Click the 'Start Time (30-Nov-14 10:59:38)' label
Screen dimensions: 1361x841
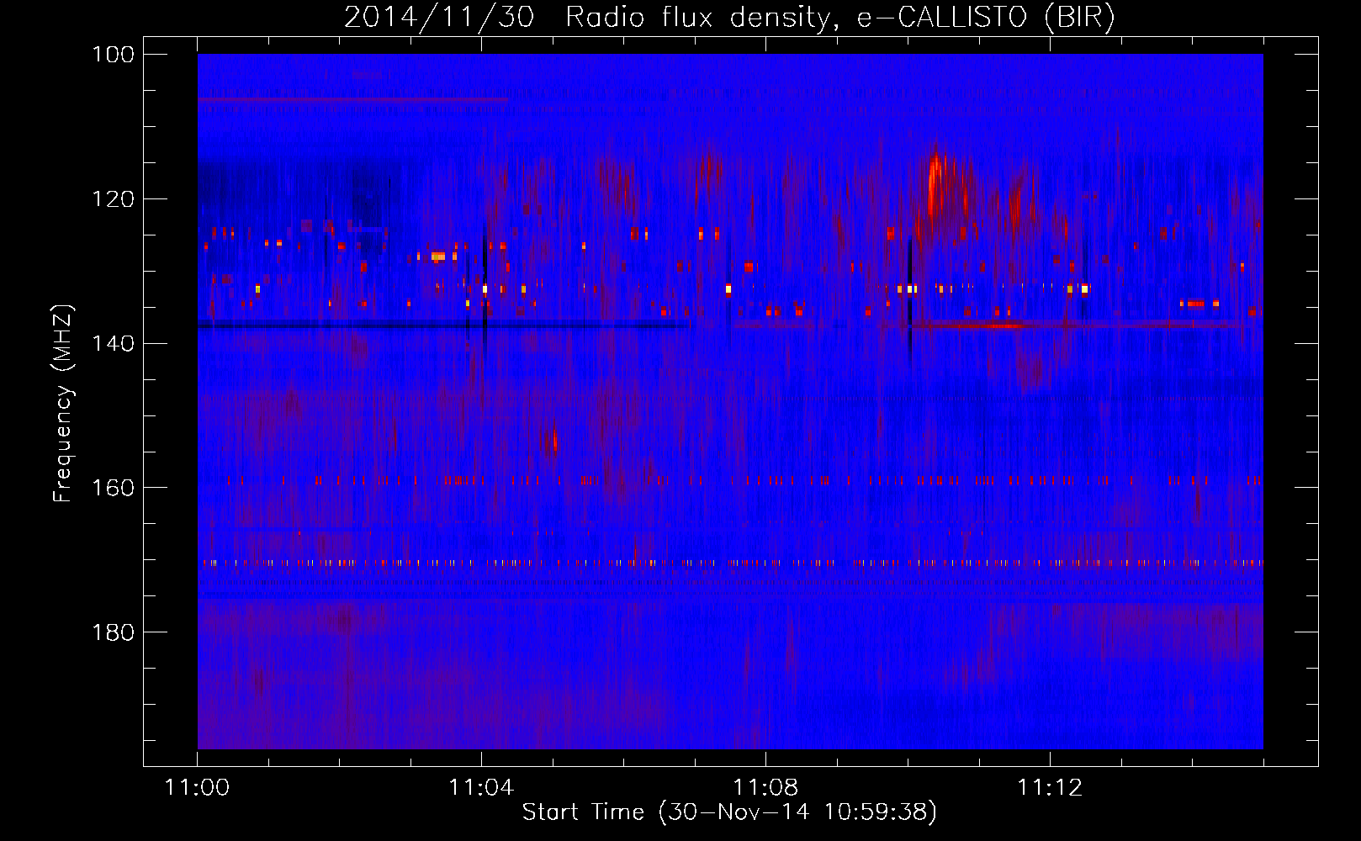point(729,812)
